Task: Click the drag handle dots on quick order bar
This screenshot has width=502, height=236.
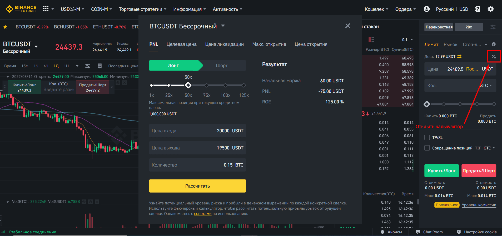Action: point(5,87)
